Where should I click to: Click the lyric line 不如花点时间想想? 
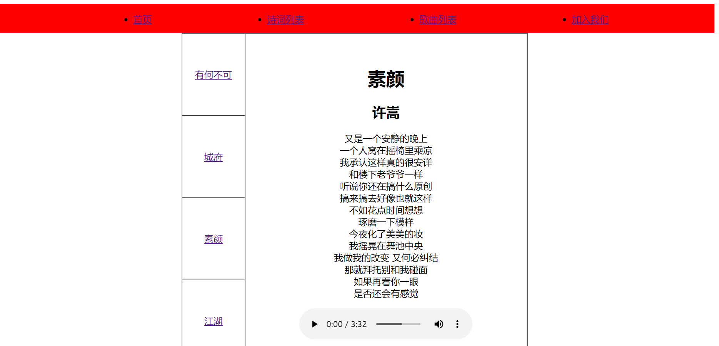(386, 210)
